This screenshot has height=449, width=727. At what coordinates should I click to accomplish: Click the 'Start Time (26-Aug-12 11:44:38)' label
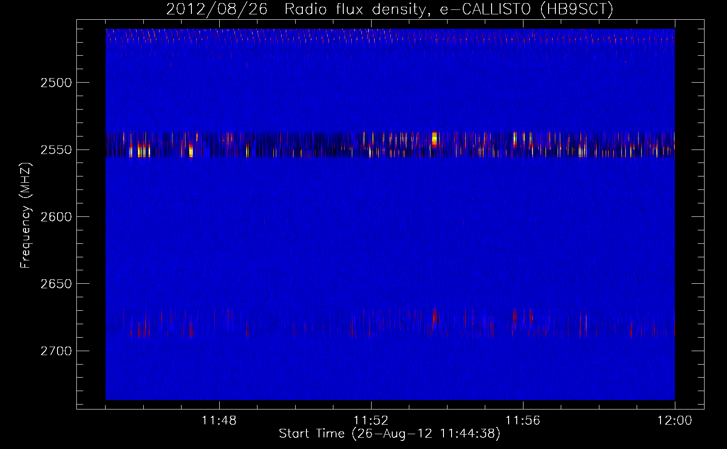pos(390,434)
